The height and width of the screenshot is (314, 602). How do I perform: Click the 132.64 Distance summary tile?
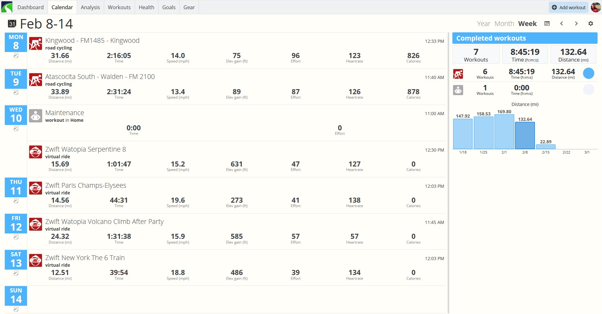point(573,55)
